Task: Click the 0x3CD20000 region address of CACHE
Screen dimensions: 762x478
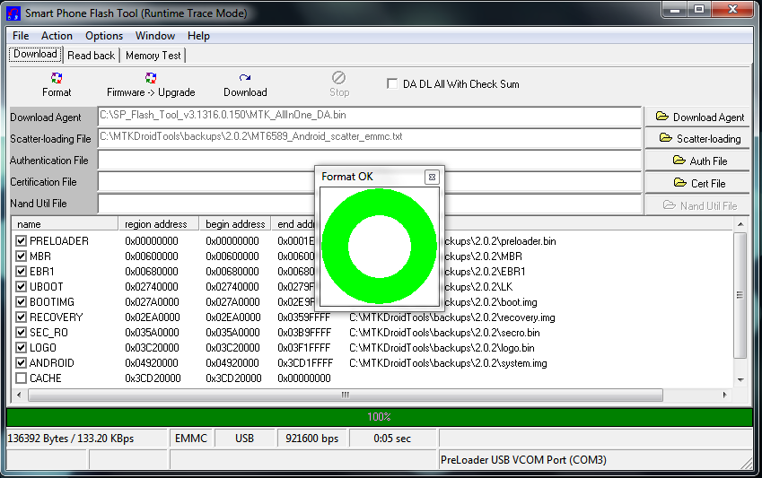Action: (x=153, y=378)
